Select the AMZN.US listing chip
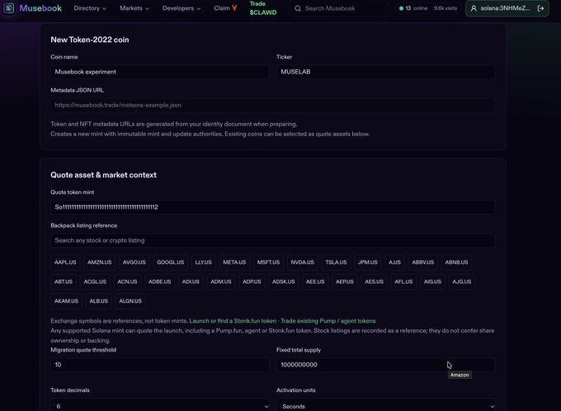Image resolution: width=561 pixels, height=411 pixels. [x=100, y=262]
